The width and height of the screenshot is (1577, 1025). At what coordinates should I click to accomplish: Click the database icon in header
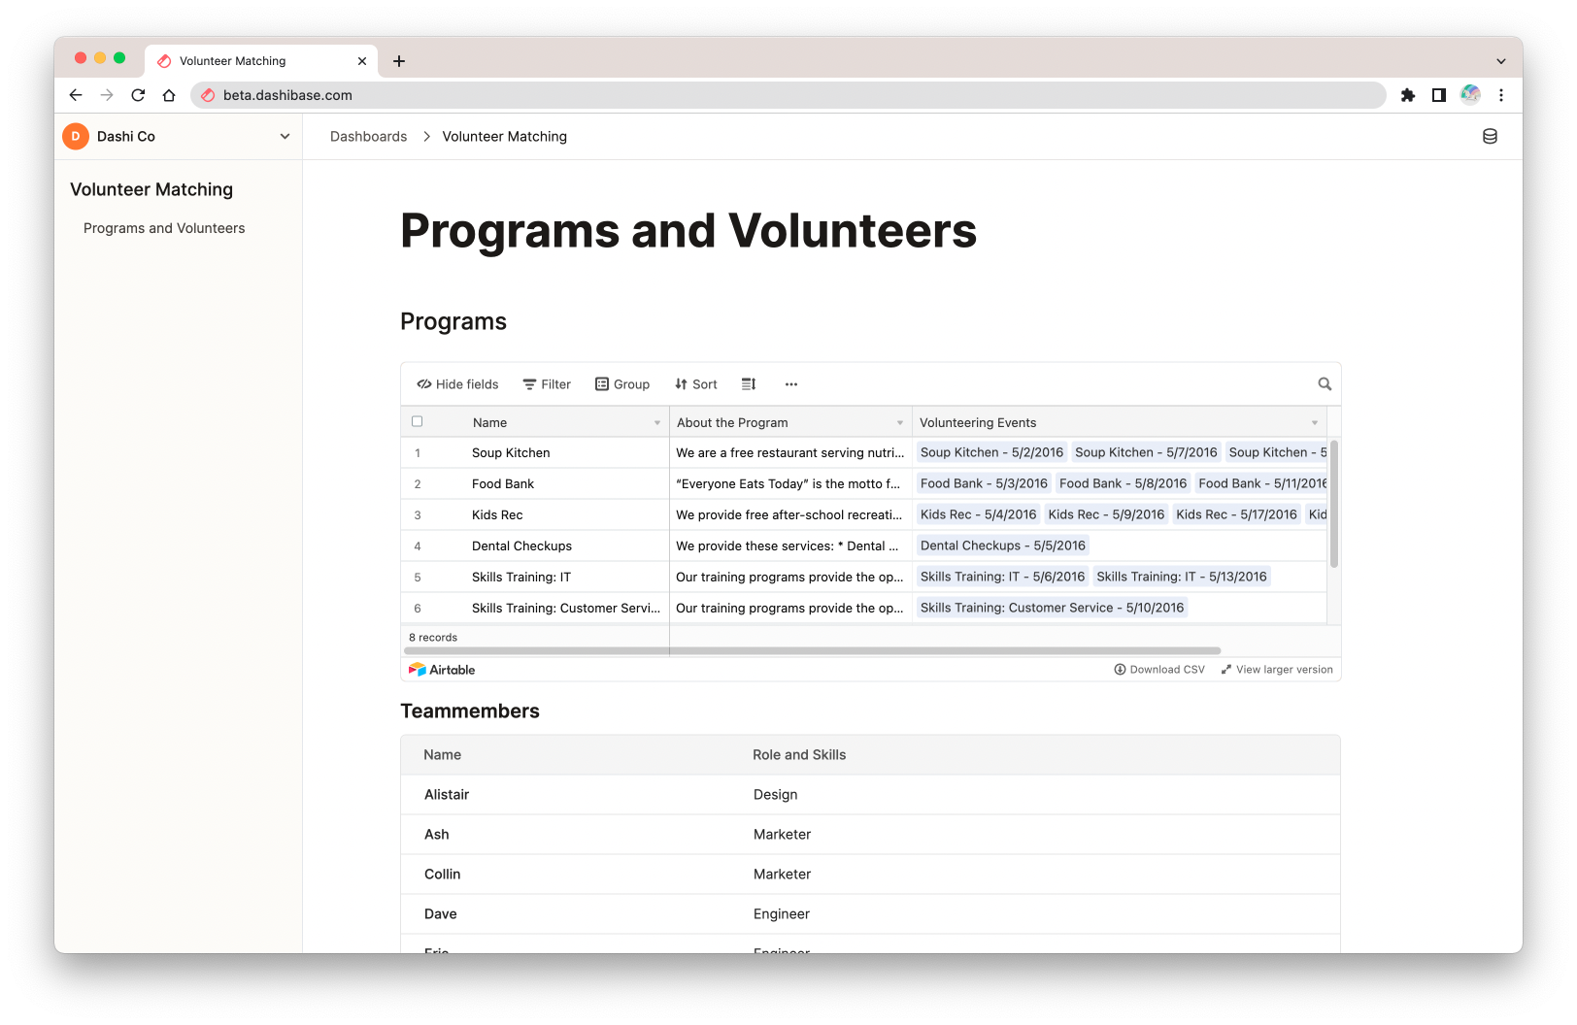click(x=1490, y=137)
